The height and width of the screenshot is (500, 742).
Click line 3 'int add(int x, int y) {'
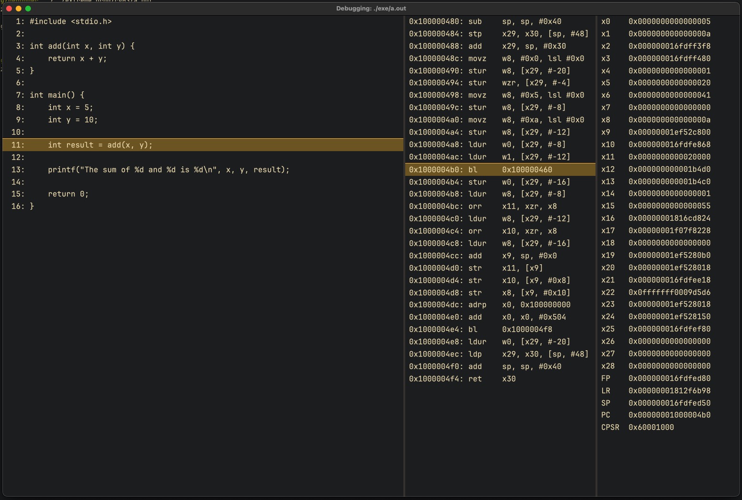click(x=82, y=46)
